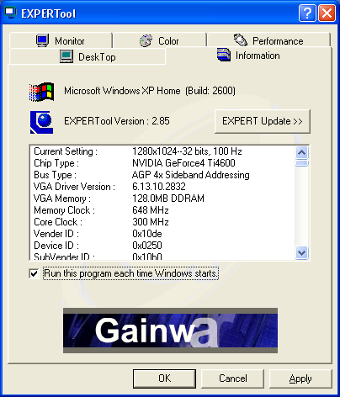The image size is (340, 397).
Task: Click the Bus Type label
Action: pos(55,175)
